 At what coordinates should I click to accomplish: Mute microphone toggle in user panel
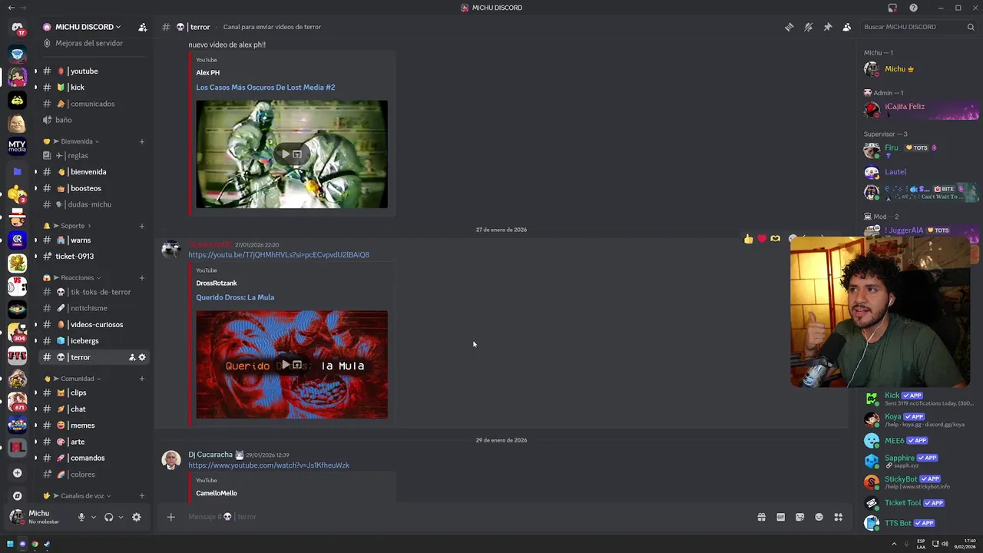[81, 517]
